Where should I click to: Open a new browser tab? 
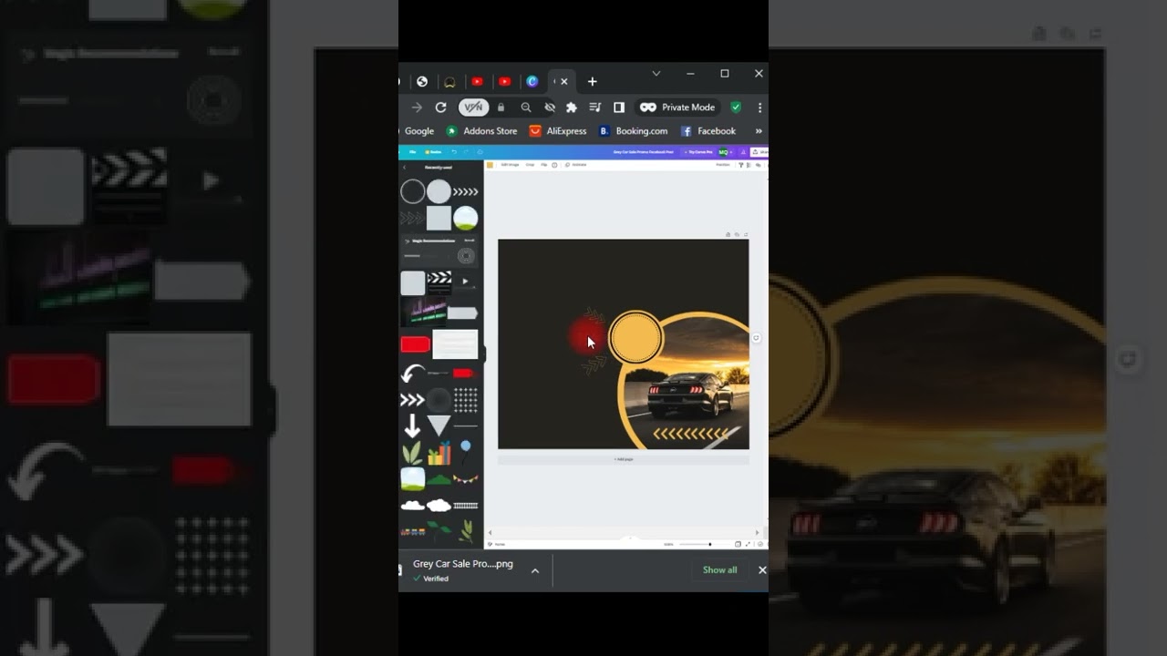coord(592,82)
